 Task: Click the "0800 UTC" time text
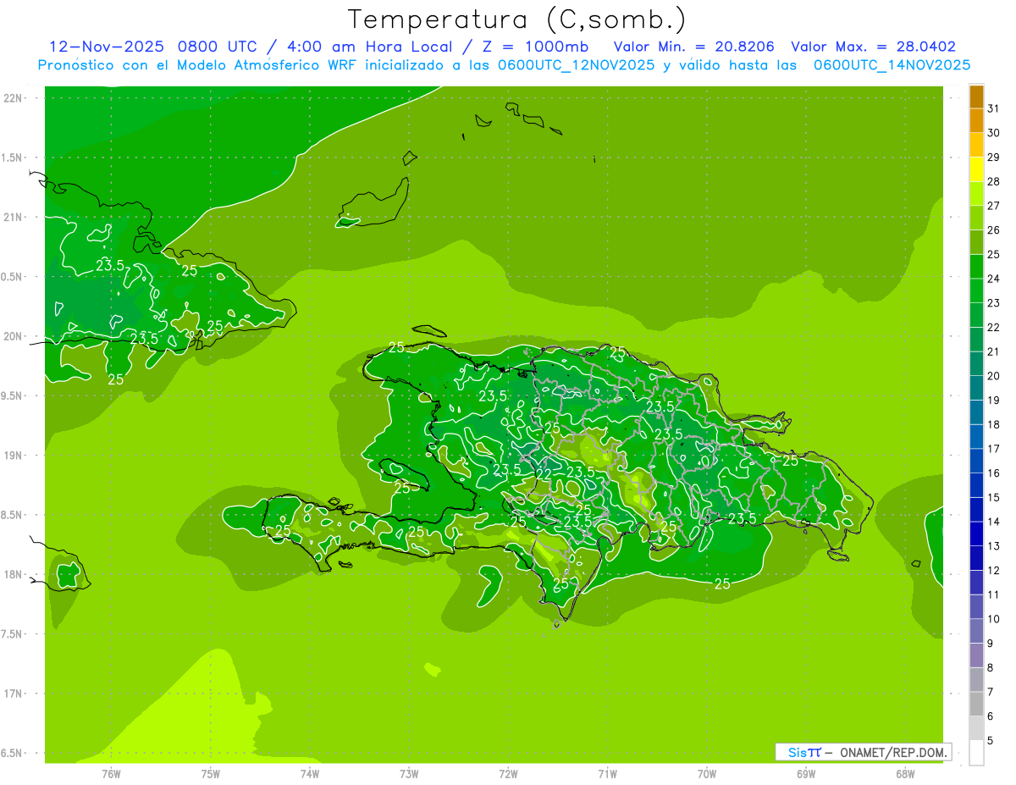pos(217,47)
